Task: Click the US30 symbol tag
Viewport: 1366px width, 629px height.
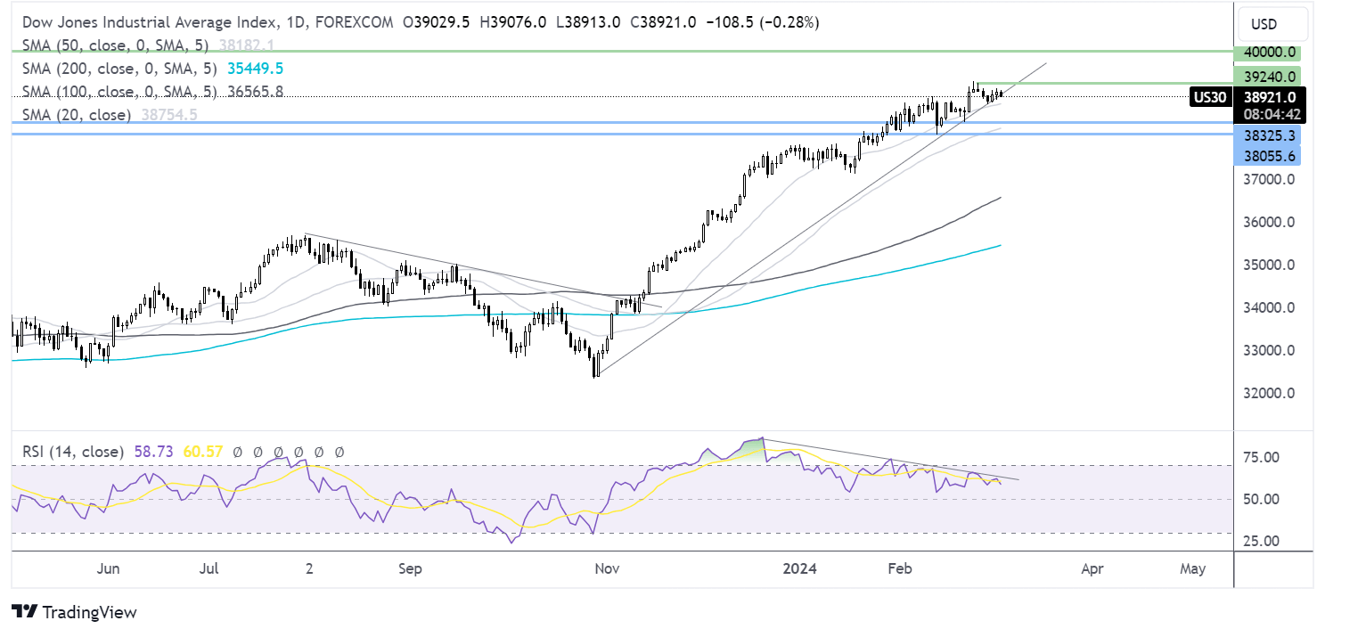Action: point(1211,96)
